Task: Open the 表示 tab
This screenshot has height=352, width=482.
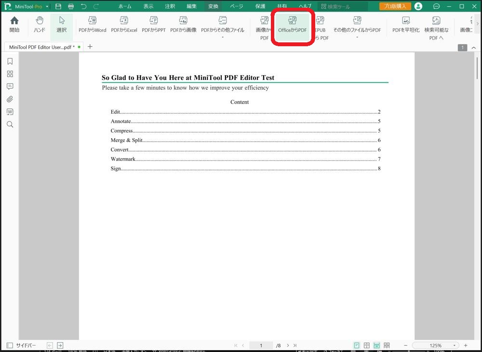Action: click(148, 6)
